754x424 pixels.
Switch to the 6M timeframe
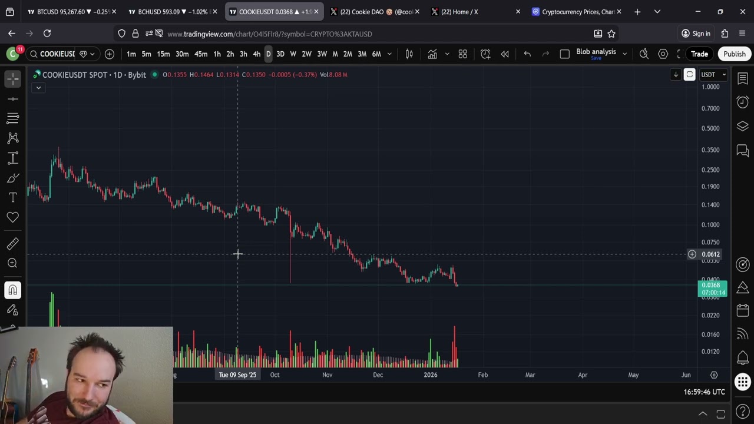coord(376,54)
